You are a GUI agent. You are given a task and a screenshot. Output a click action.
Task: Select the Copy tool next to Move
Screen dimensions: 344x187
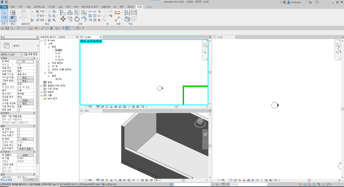click(70, 19)
